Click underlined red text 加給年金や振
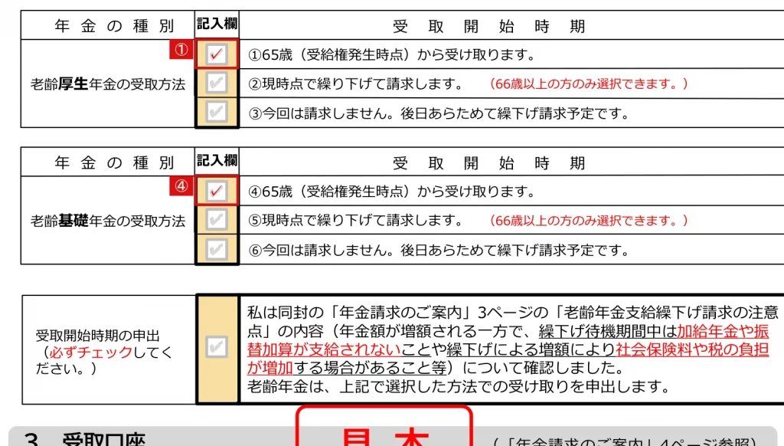Image resolution: width=784 pixels, height=446 pixels. pyautogui.click(x=723, y=331)
